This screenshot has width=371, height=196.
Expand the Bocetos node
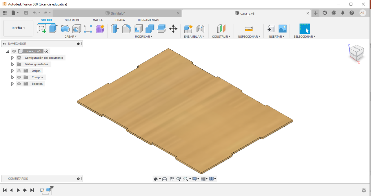pyautogui.click(x=12, y=84)
